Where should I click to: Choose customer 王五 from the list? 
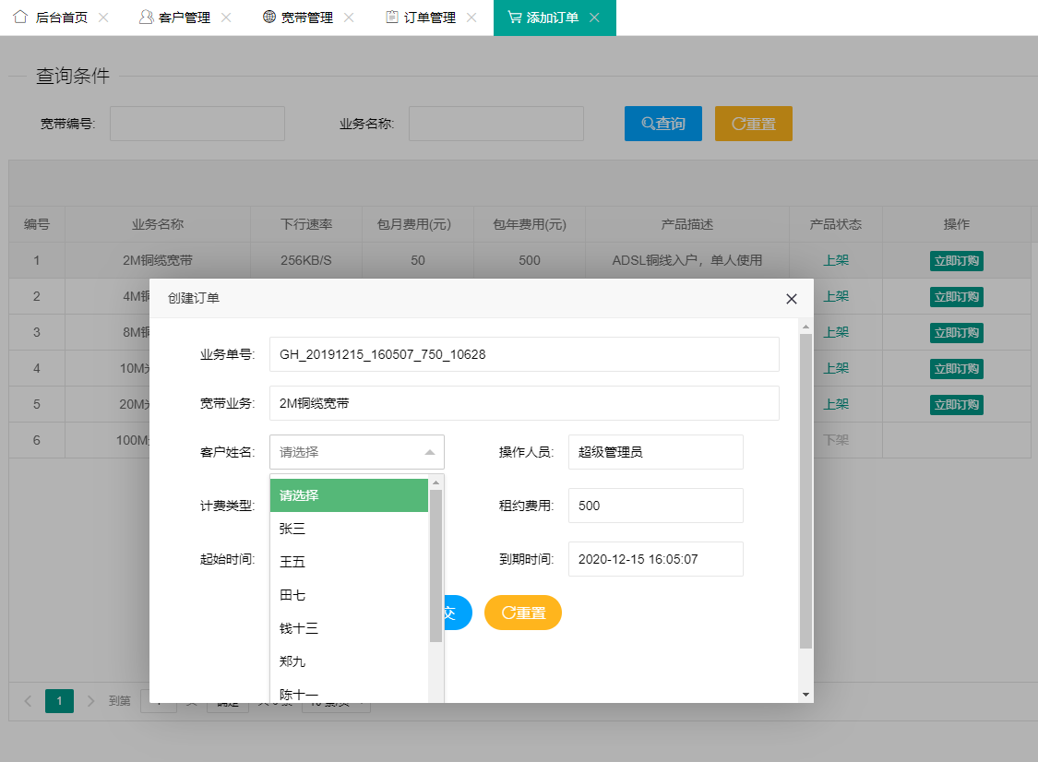tap(349, 562)
